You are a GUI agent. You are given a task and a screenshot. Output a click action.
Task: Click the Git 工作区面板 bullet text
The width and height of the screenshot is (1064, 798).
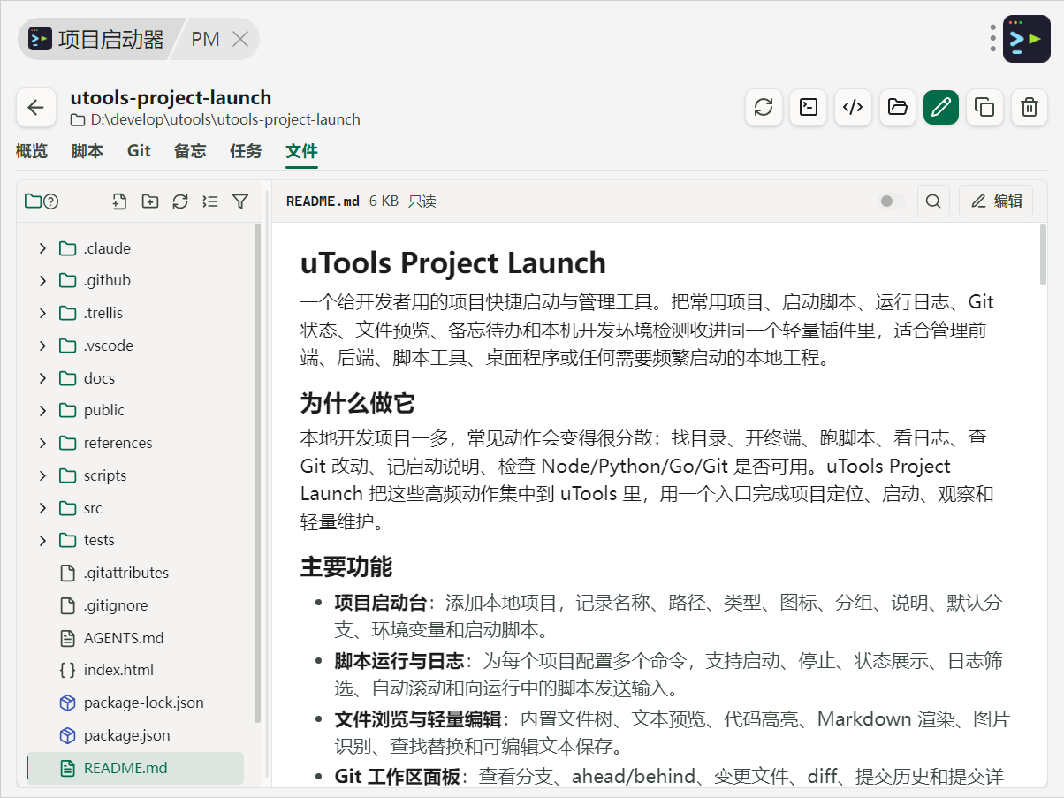click(398, 777)
